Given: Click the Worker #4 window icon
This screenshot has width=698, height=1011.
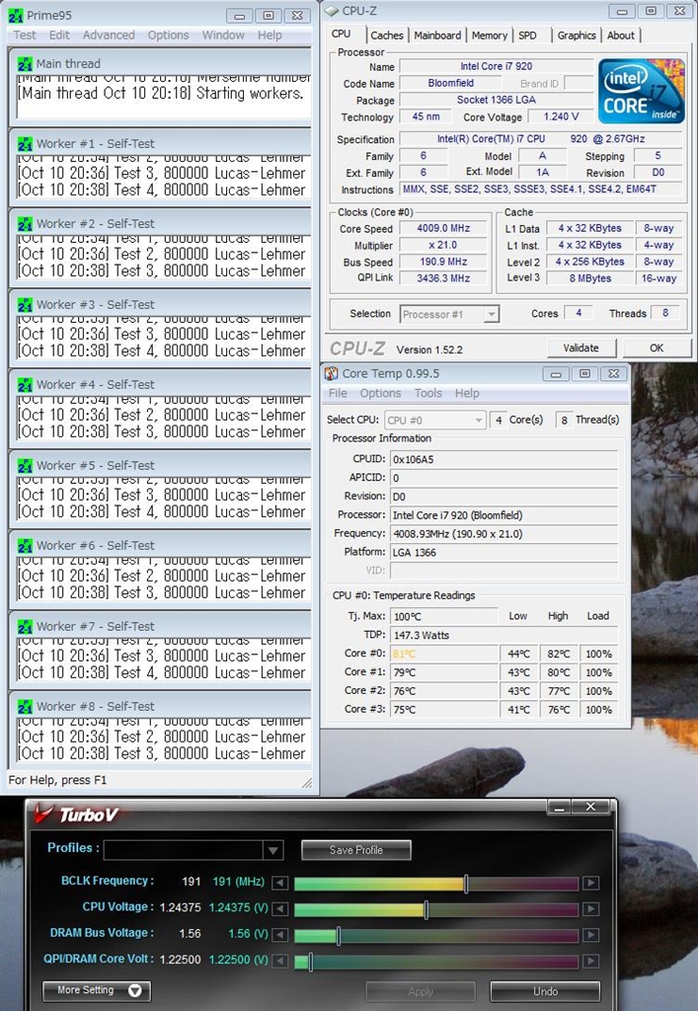Looking at the screenshot, I should pyautogui.click(x=25, y=385).
